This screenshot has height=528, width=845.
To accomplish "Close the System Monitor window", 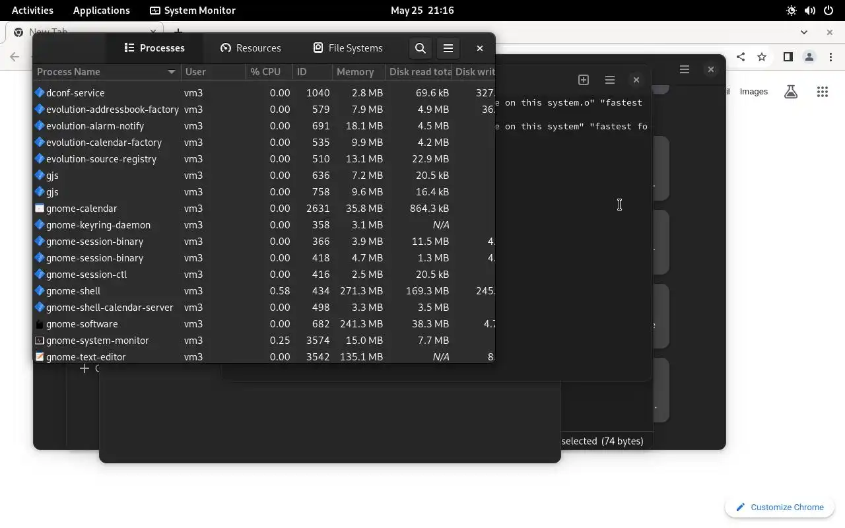I will [x=480, y=48].
